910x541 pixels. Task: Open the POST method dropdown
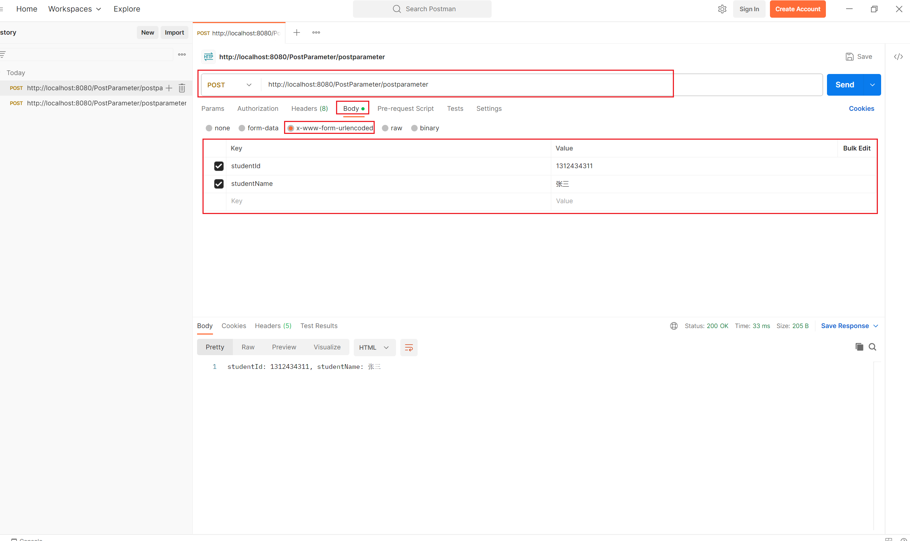coord(230,85)
